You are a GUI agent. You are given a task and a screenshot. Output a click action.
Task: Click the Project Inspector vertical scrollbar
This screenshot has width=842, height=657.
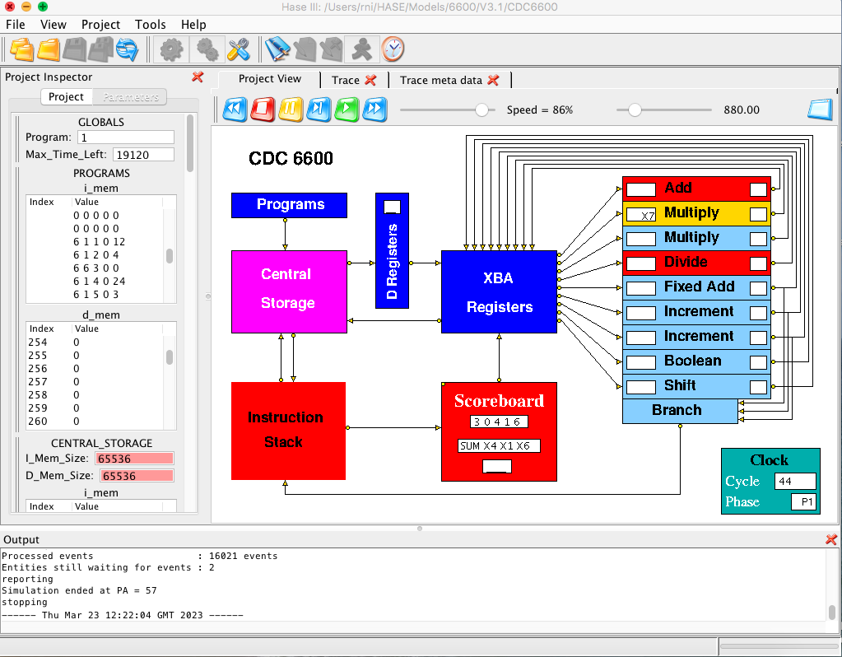(189, 143)
